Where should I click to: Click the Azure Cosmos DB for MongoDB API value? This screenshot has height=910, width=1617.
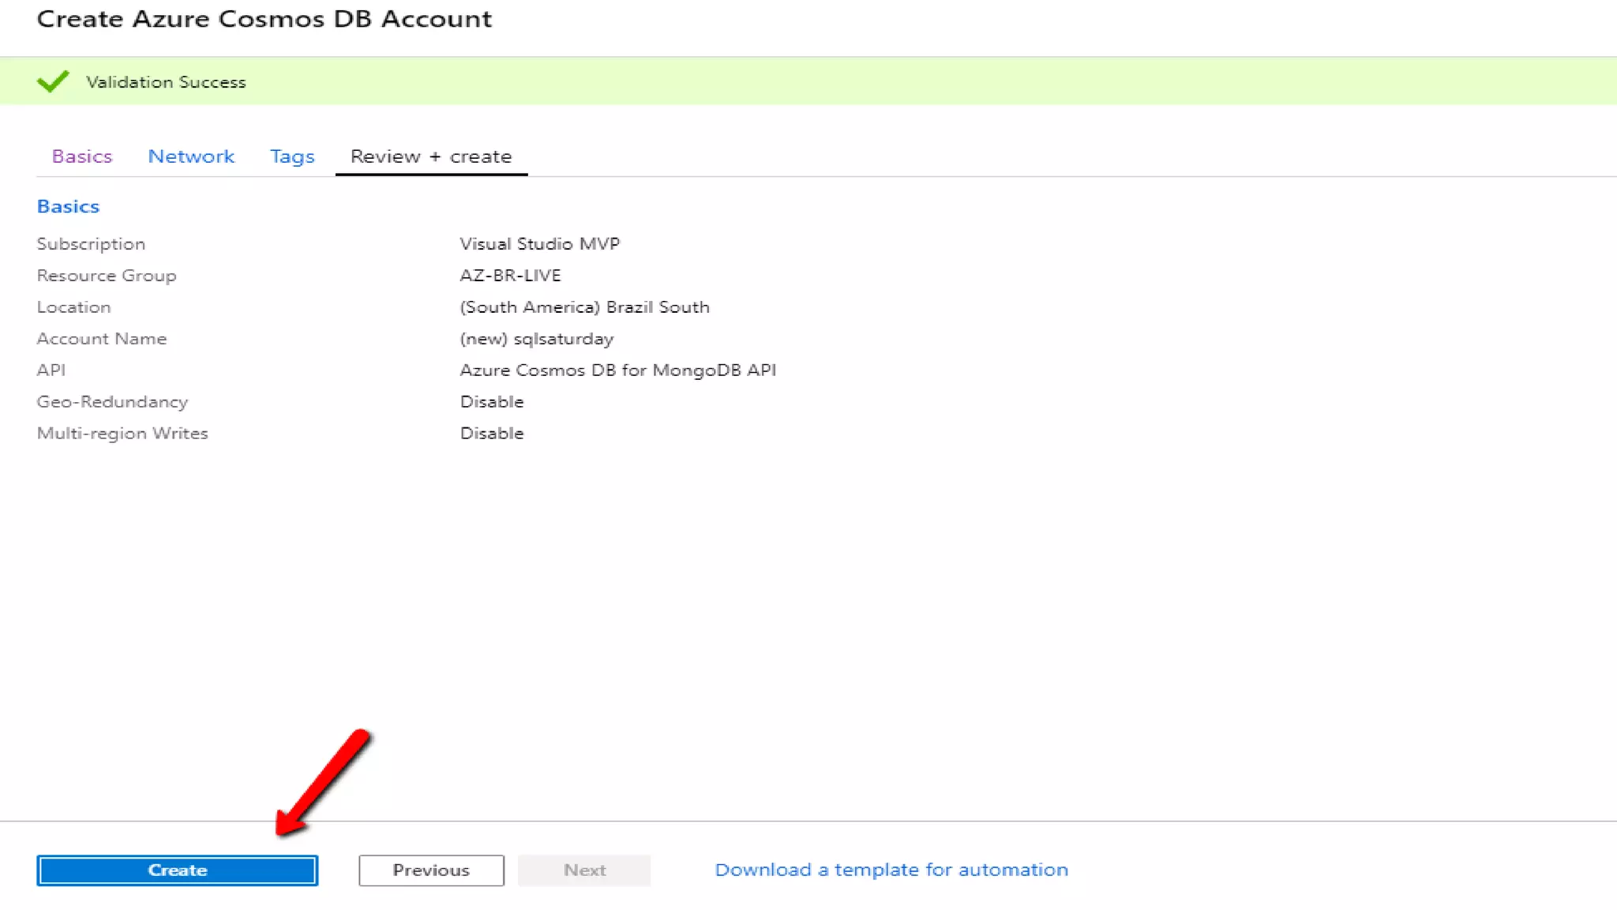tap(617, 370)
